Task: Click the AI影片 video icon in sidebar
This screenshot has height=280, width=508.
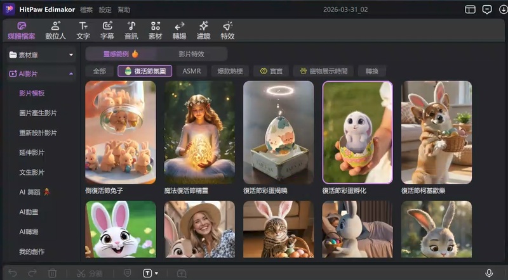Action: point(13,73)
